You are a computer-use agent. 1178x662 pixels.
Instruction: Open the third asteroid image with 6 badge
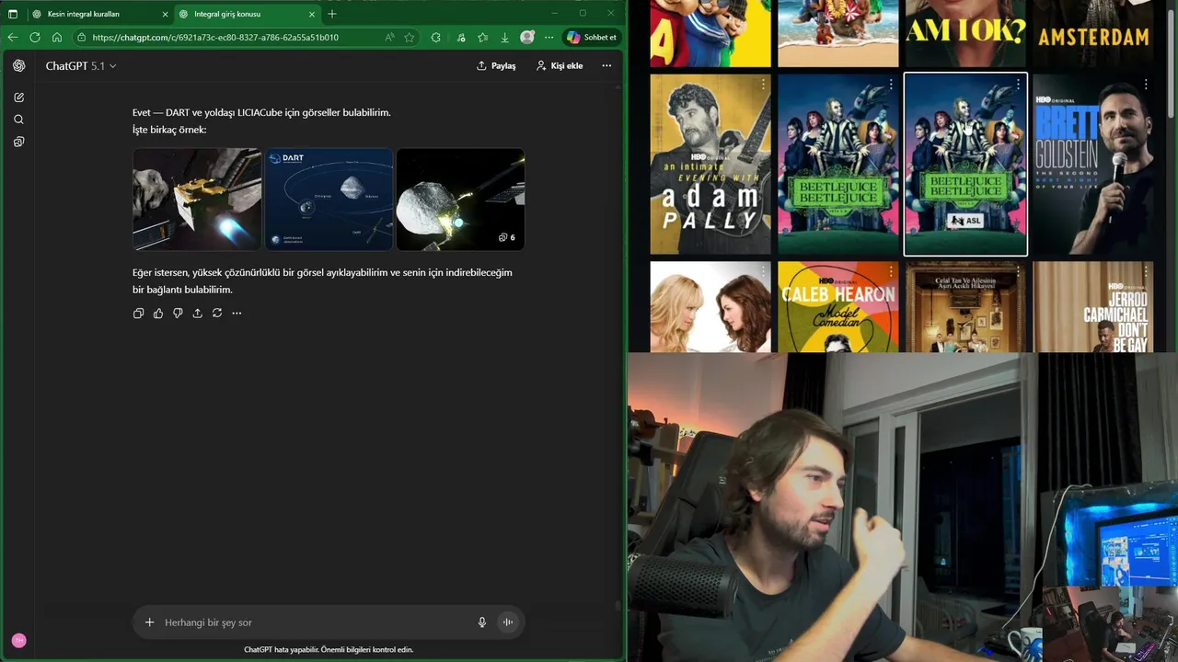[460, 200]
